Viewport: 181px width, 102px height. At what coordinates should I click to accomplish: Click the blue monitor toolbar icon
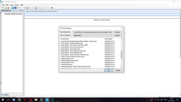coord(36,8)
